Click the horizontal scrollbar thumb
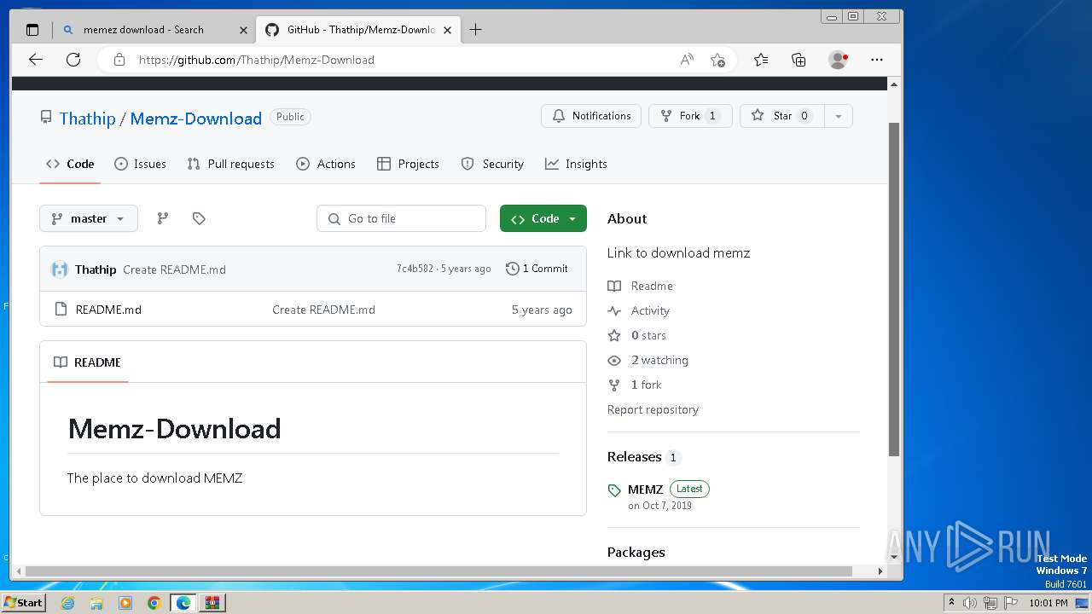 (439, 571)
